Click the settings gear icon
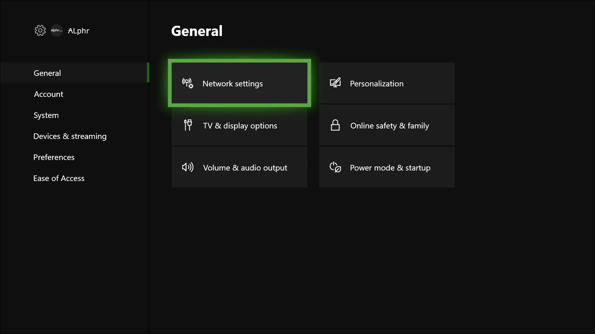Screen dimensions: 595x334 tap(40, 31)
